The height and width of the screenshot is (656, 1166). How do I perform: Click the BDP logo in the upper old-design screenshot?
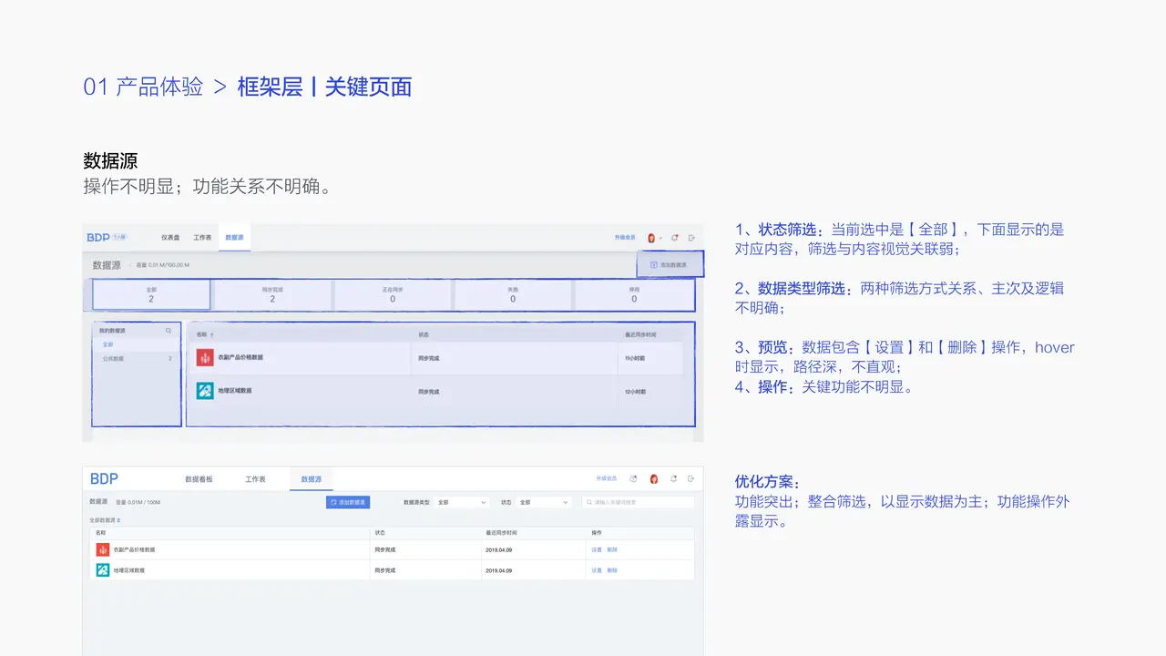[98, 237]
